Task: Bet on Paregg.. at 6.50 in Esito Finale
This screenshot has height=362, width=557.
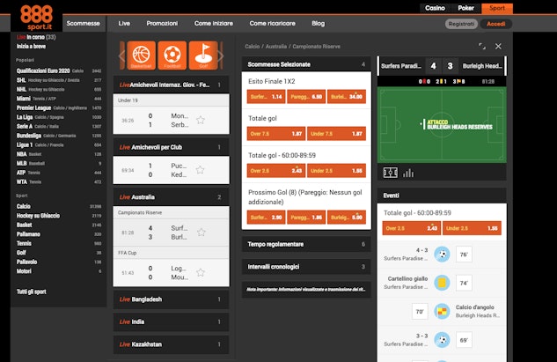Action: (x=306, y=97)
